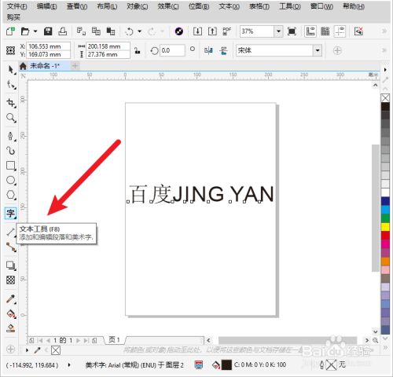Go to the next page arrow
The height and width of the screenshot is (377, 393).
pyautogui.click(x=78, y=340)
